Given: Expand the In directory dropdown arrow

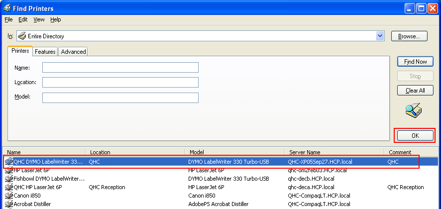Looking at the screenshot, I should point(380,36).
